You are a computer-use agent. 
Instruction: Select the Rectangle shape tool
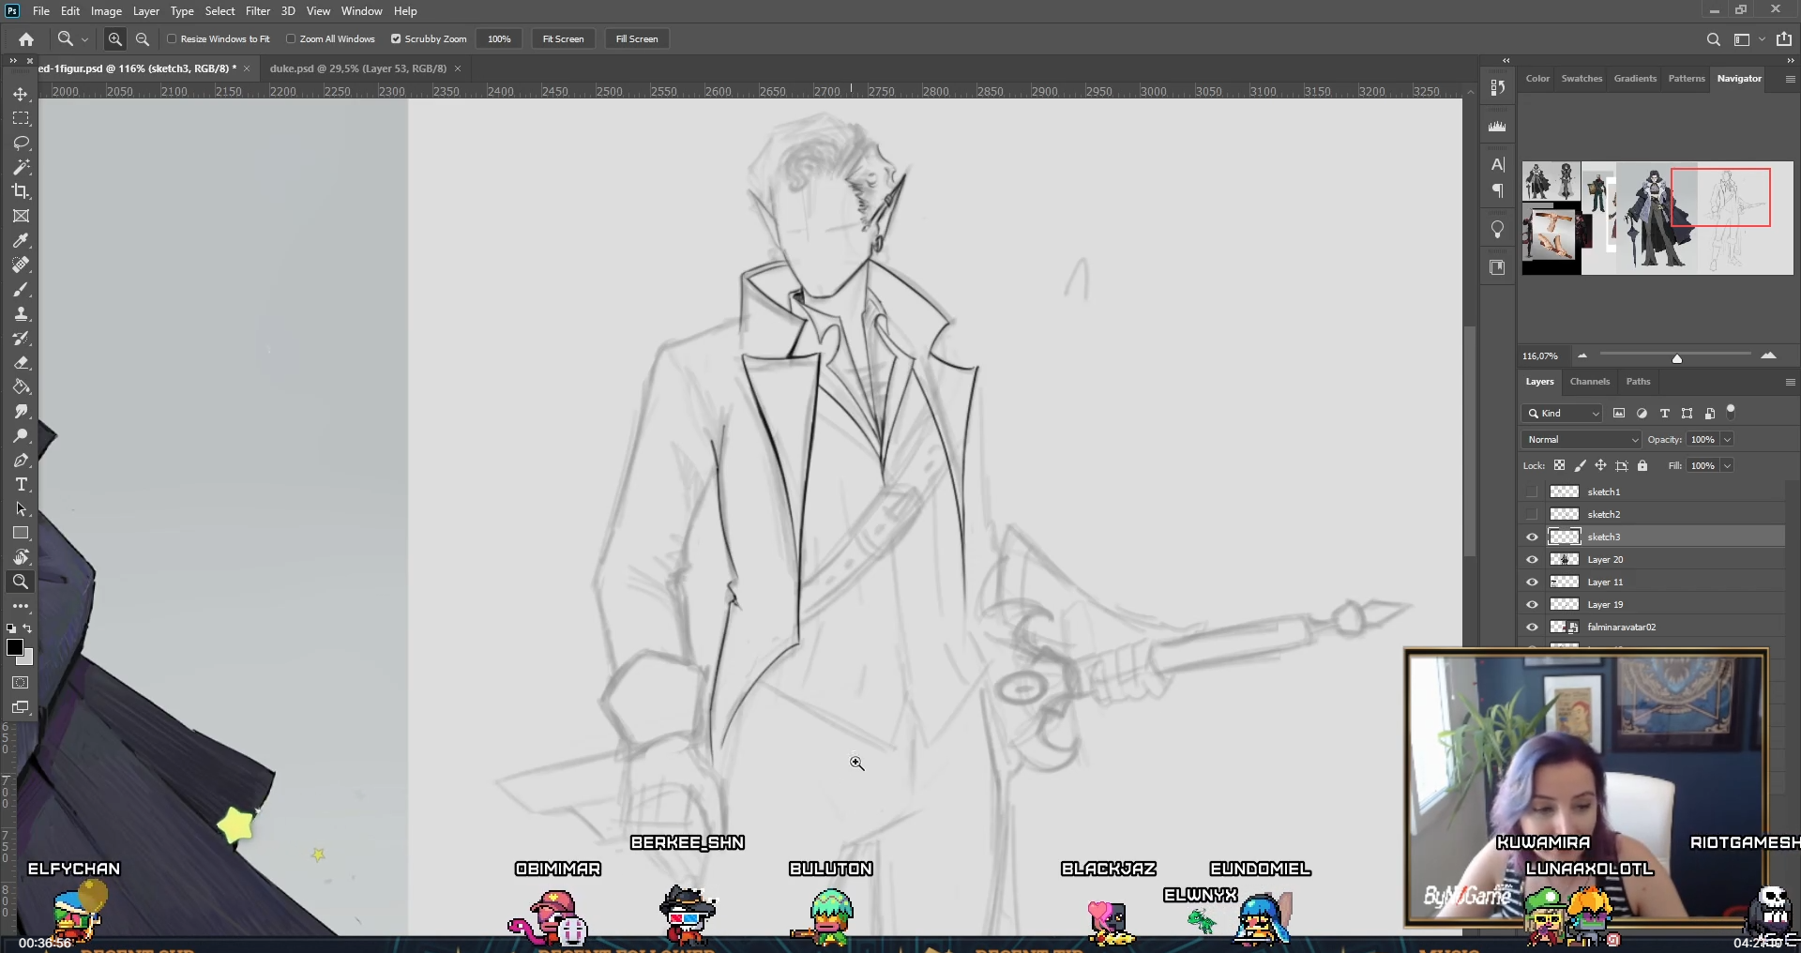pyautogui.click(x=21, y=533)
